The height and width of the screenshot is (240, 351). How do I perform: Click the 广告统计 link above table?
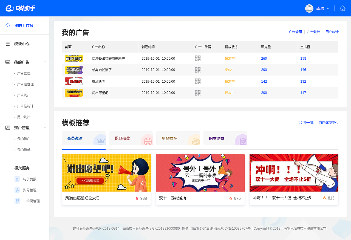(314, 32)
